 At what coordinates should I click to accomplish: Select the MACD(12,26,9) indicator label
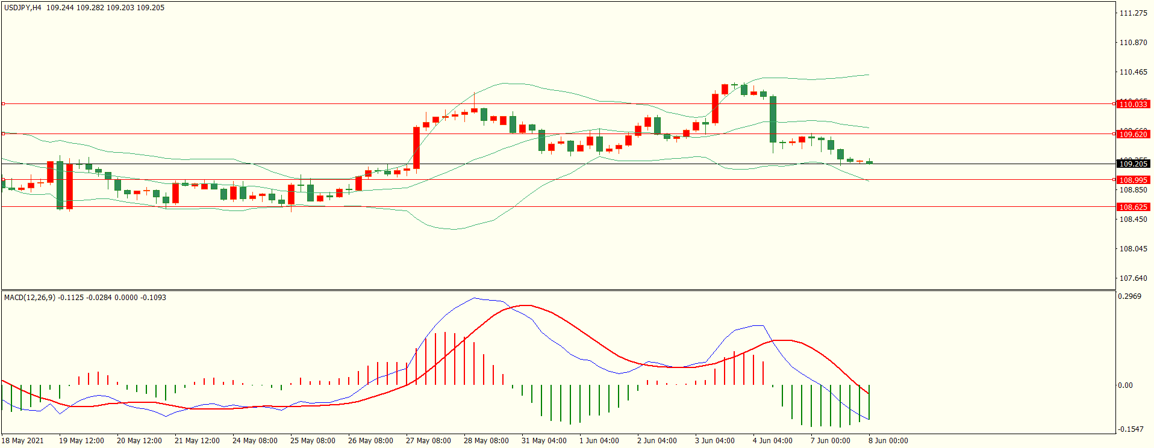[x=30, y=298]
